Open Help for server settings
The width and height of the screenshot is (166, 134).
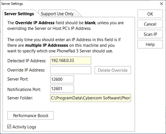pos(150,44)
